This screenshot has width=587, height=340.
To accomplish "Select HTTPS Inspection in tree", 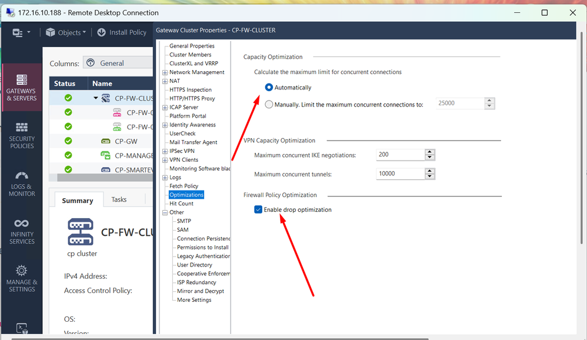I will pyautogui.click(x=190, y=89).
